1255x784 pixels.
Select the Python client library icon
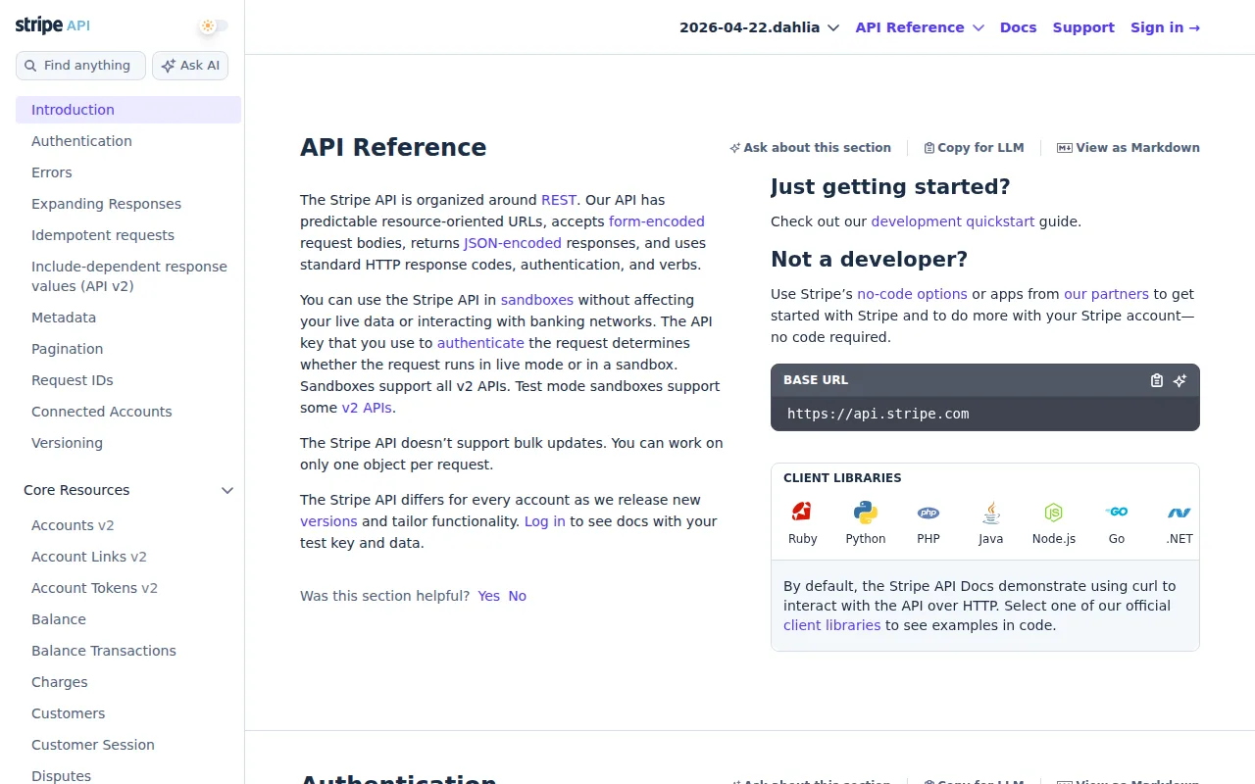865,512
